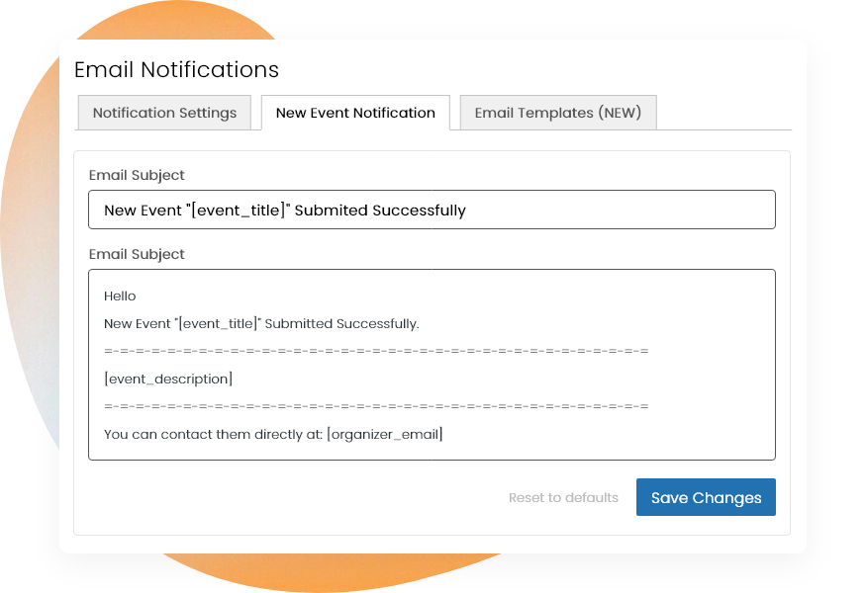
Task: Open the Email Templates (NEW) tab
Action: pos(558,113)
